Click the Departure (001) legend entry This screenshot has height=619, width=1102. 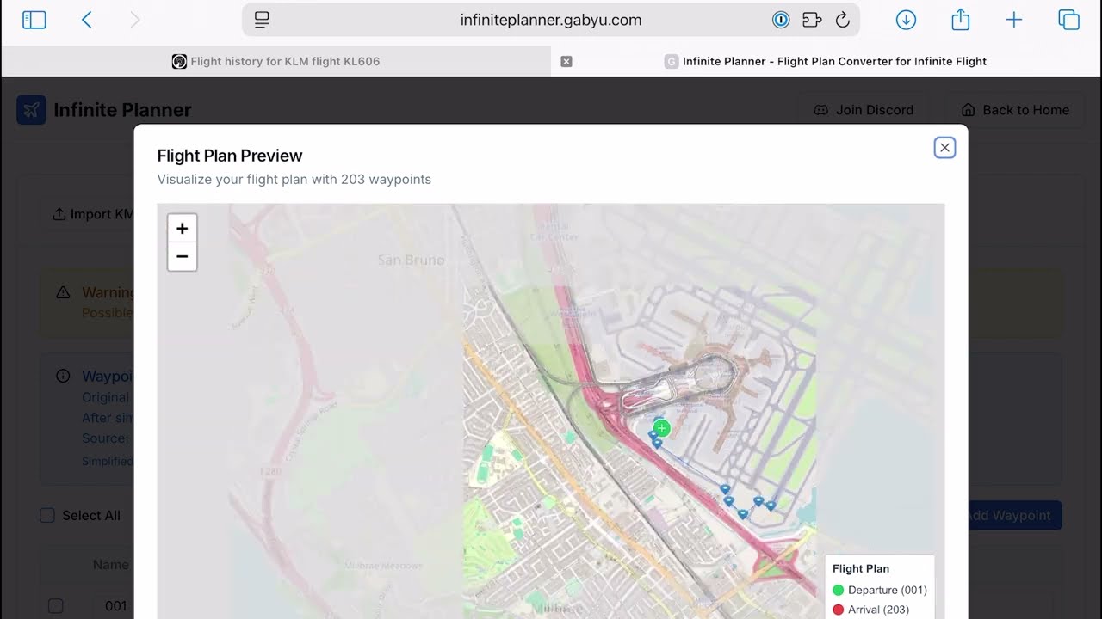(880, 590)
